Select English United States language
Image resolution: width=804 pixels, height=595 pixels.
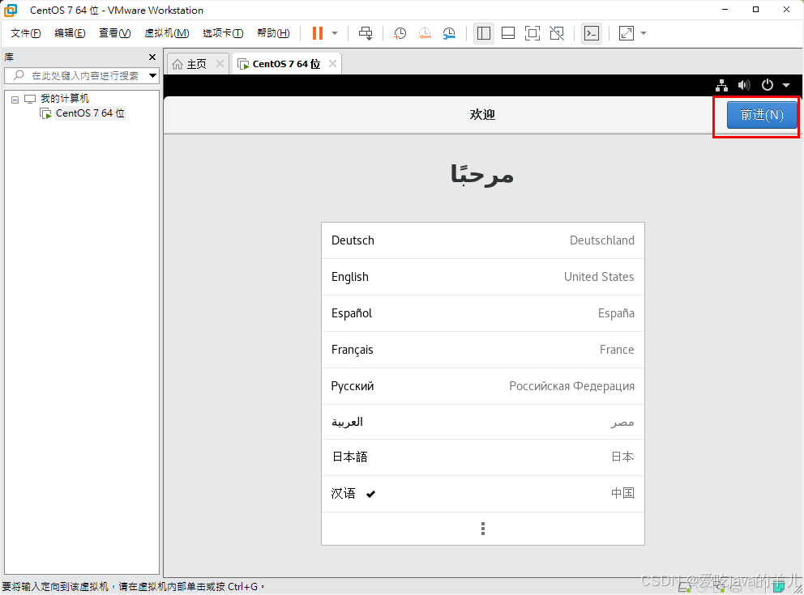[x=482, y=277]
